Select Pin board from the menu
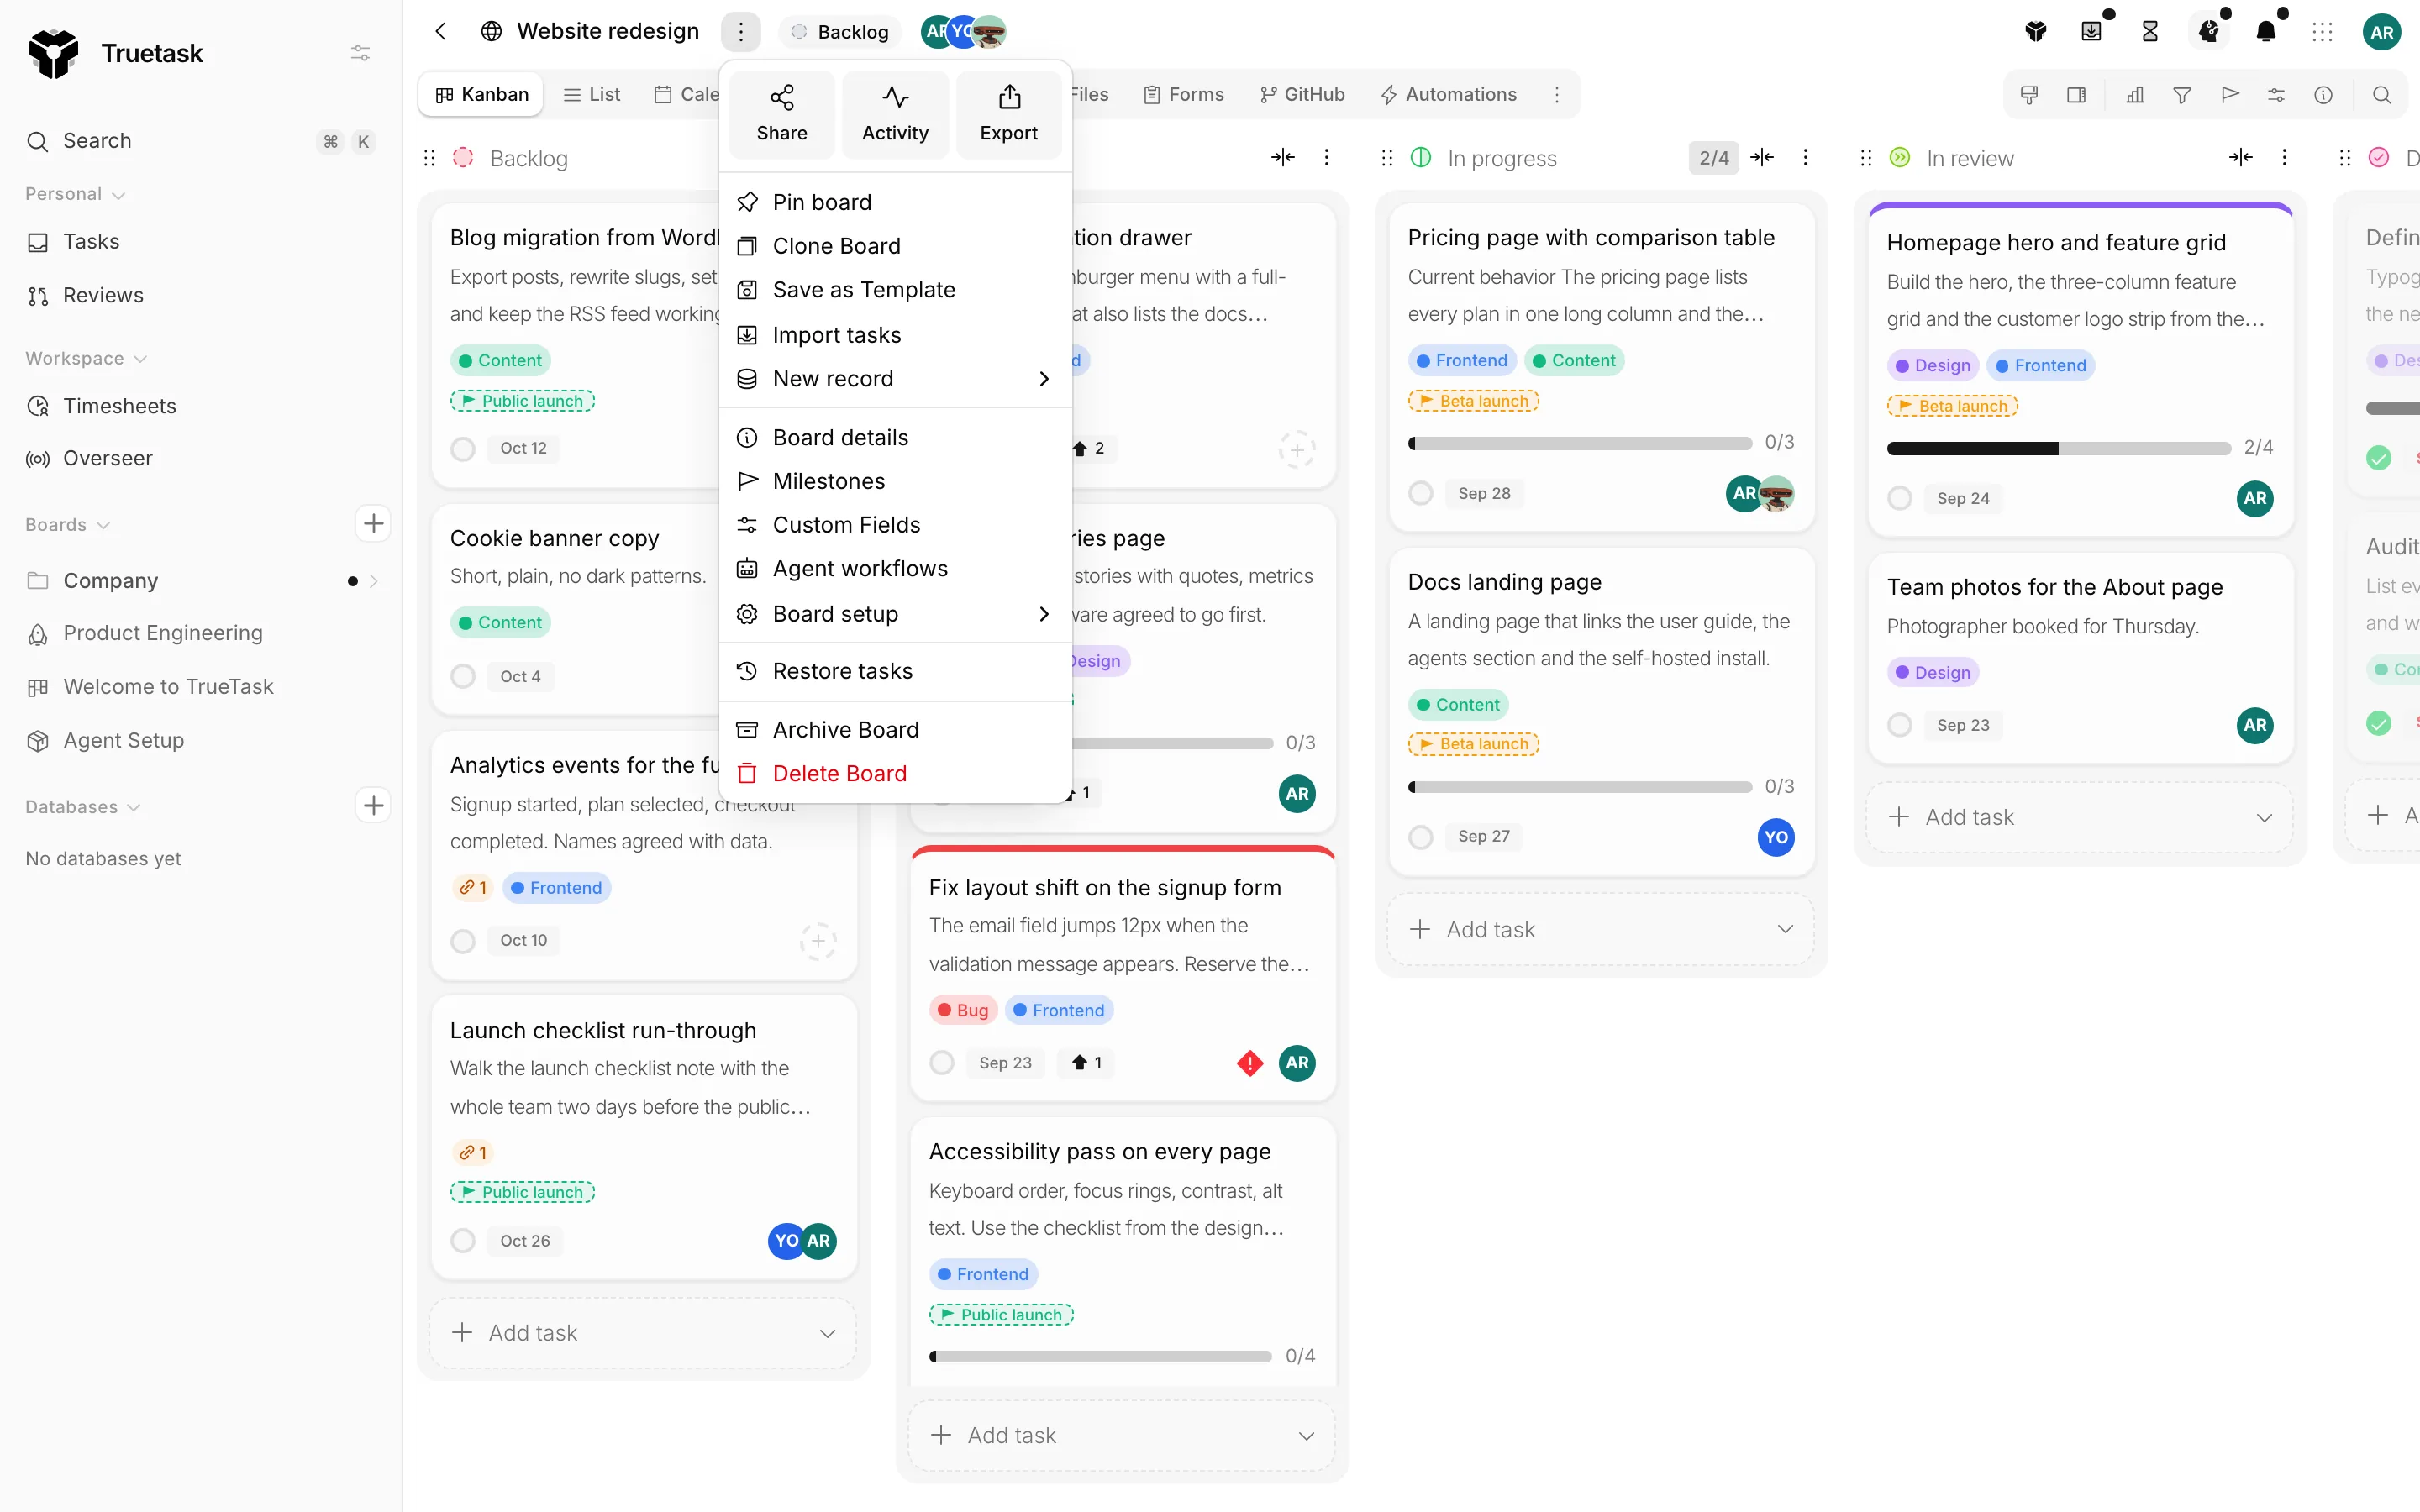Viewport: 2420px width, 1512px height. pyautogui.click(x=895, y=202)
